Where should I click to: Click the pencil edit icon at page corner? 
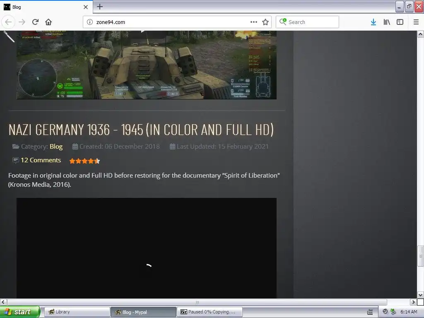tap(9, 36)
